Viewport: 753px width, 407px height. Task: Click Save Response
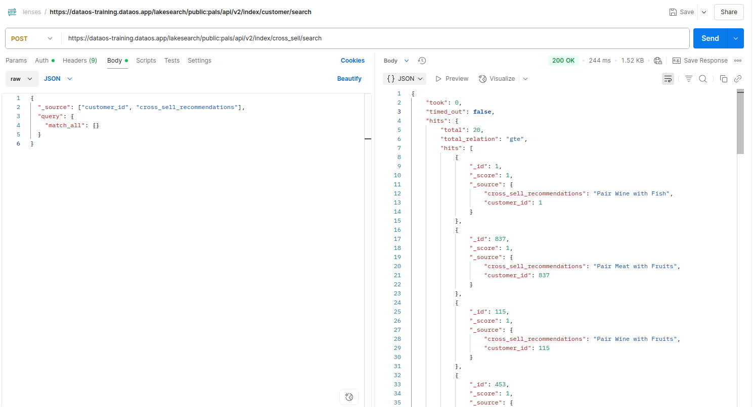pos(700,61)
